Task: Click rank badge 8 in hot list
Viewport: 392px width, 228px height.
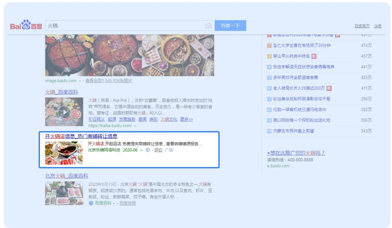Action: 269,110
